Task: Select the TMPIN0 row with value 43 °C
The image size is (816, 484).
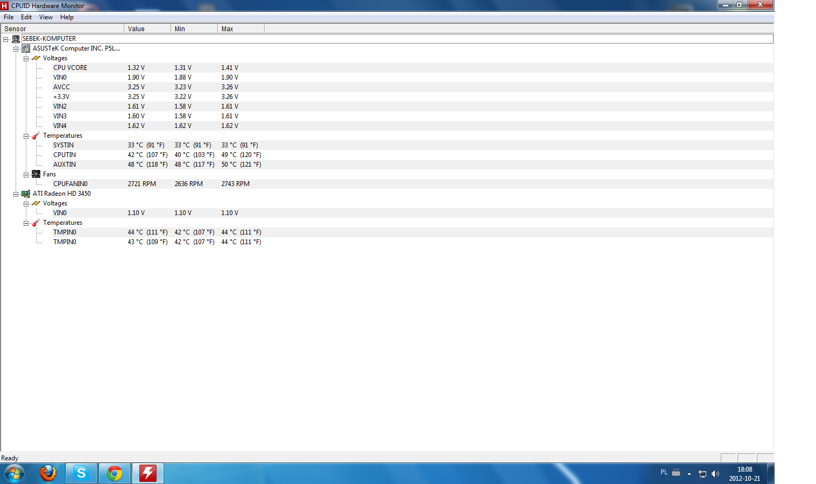Action: pyautogui.click(x=413, y=242)
